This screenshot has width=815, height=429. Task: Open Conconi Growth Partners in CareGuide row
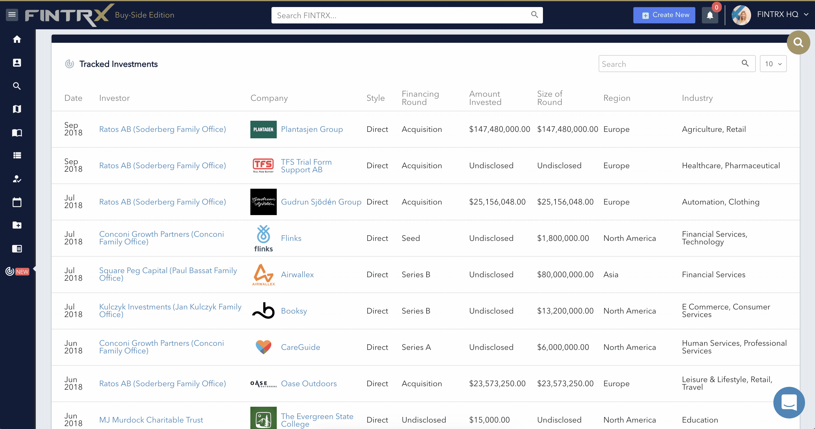[x=162, y=347]
